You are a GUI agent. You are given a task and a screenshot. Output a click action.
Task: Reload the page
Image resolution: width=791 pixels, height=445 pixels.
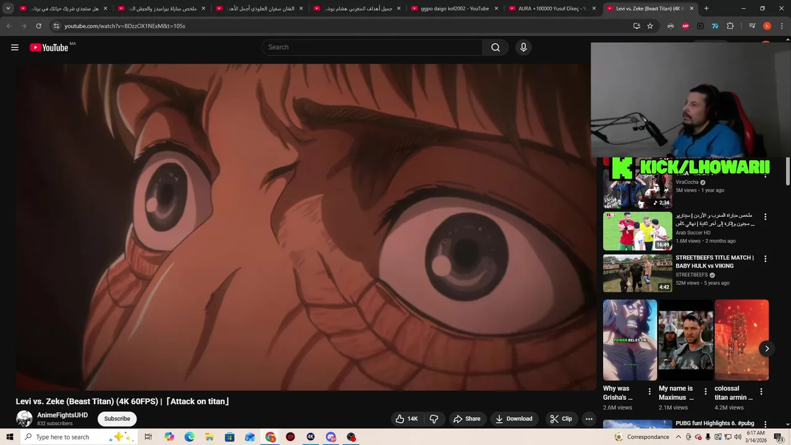38,26
